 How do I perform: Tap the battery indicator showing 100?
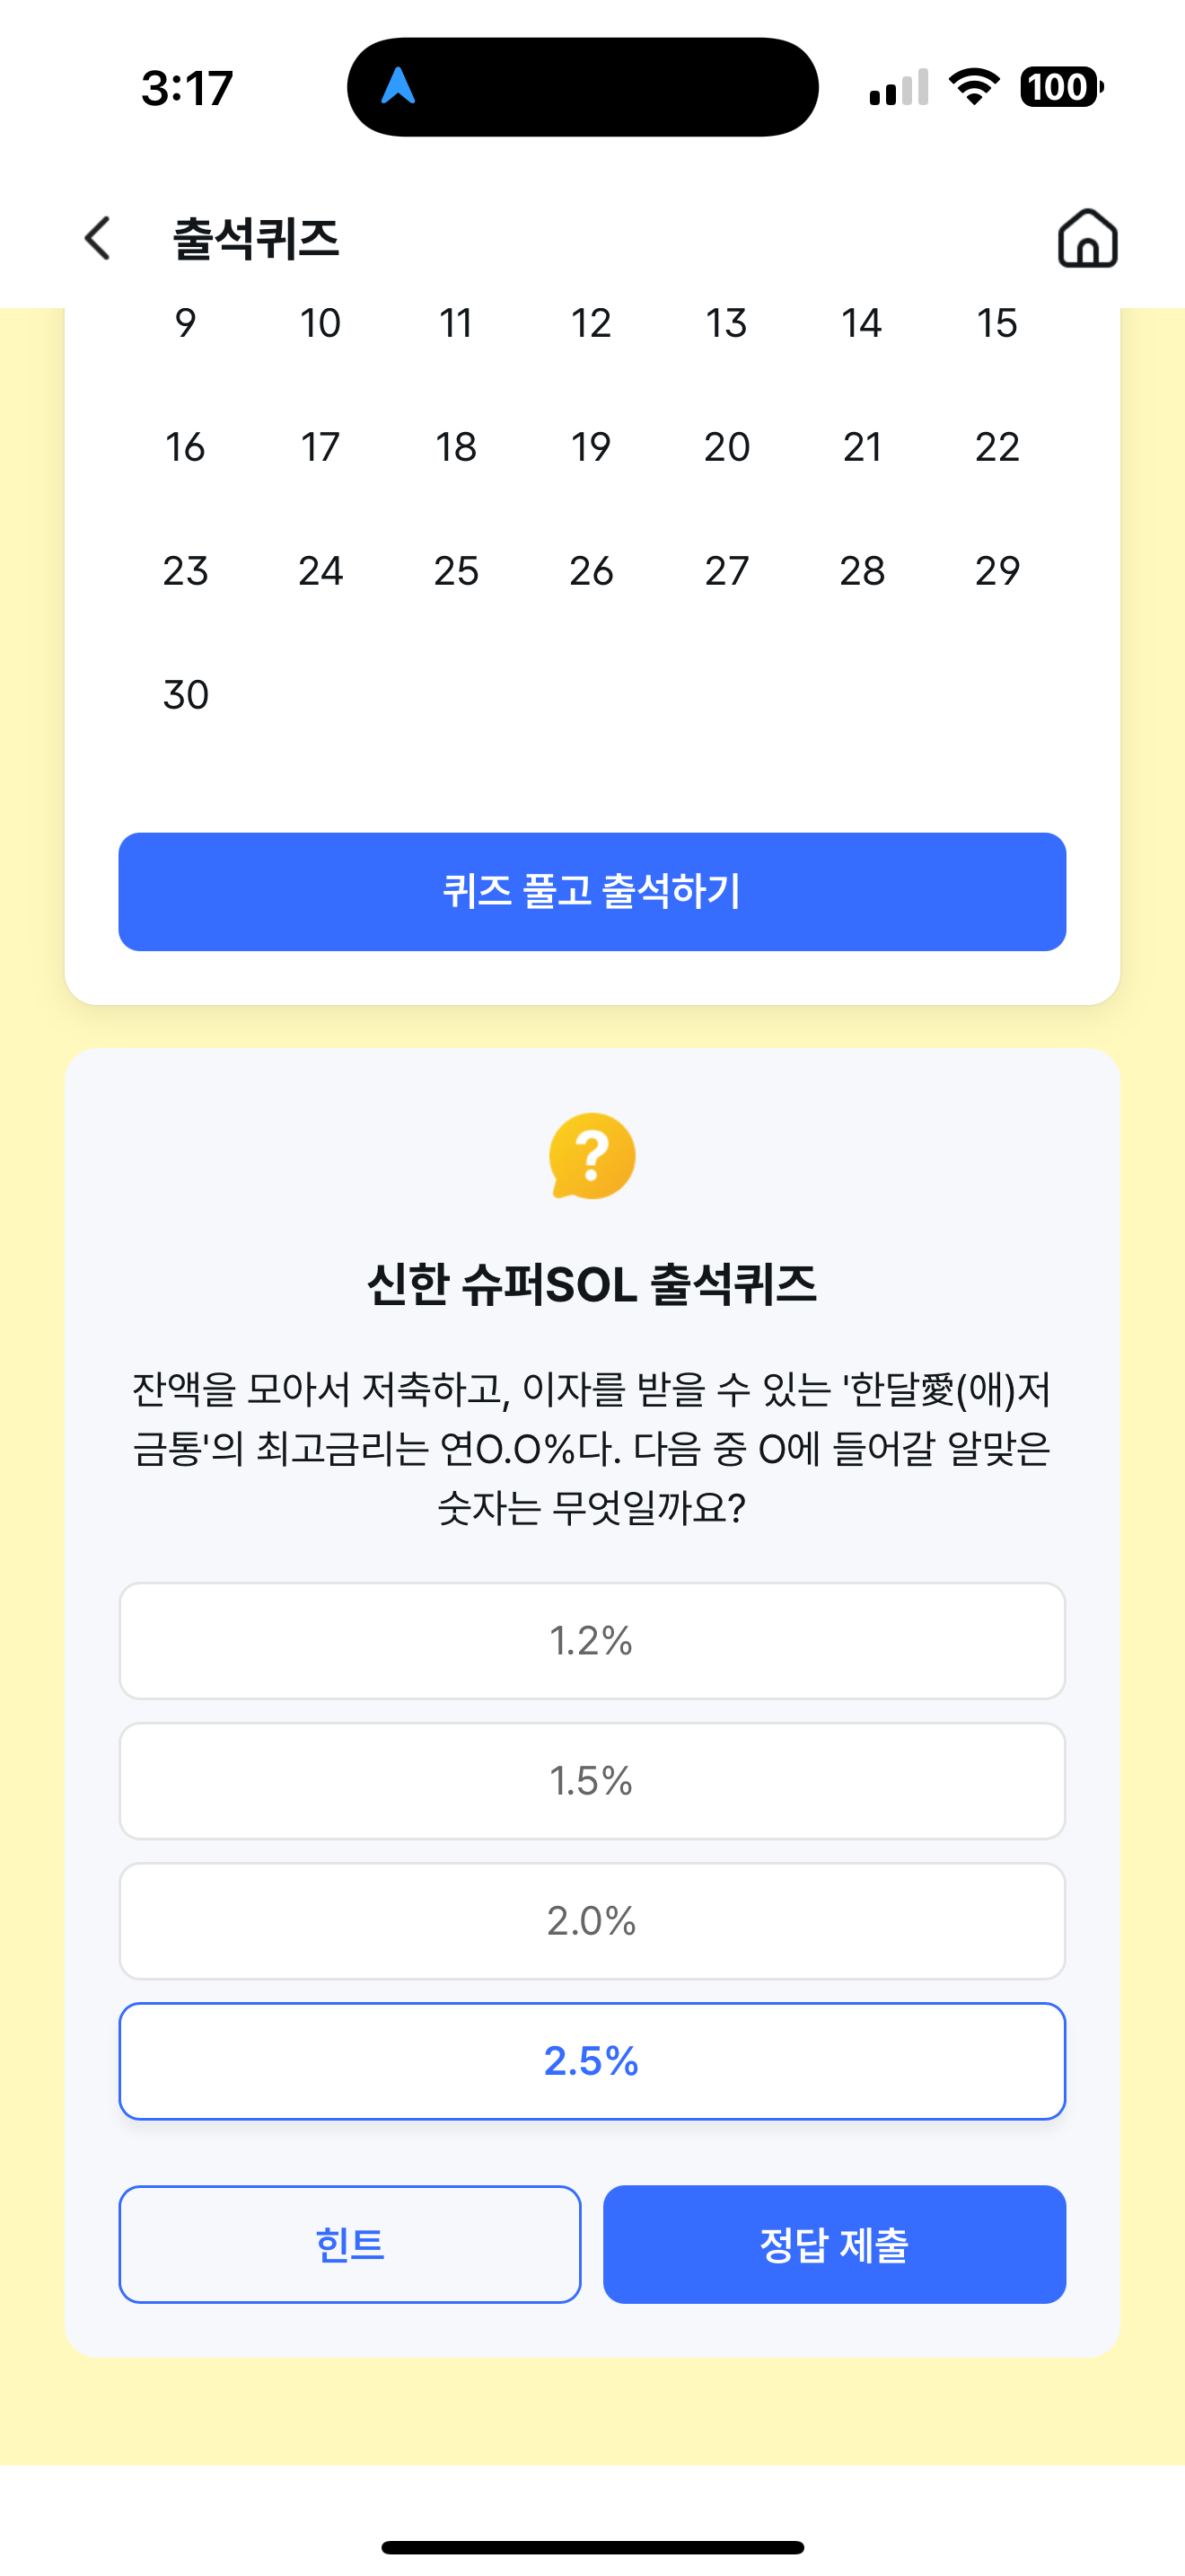click(1061, 87)
